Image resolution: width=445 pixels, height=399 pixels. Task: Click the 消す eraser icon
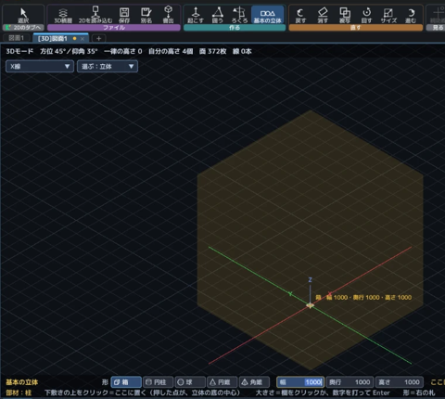[x=323, y=16]
